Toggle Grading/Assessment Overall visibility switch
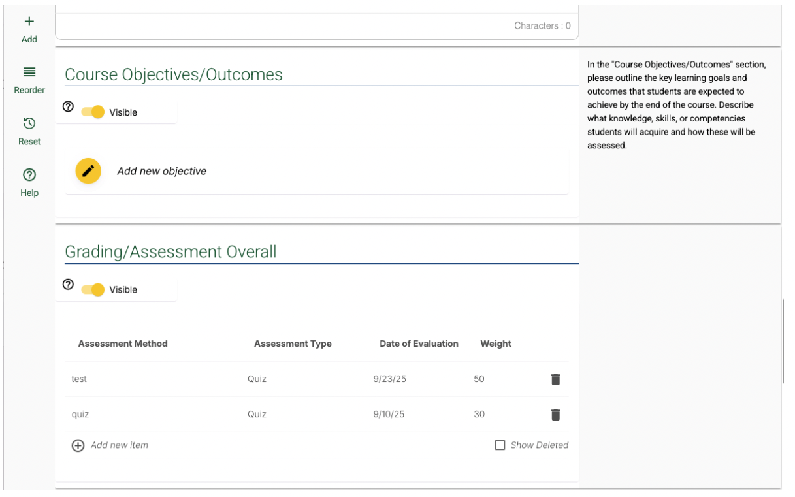Screen dimensions: 795x497 coord(93,290)
